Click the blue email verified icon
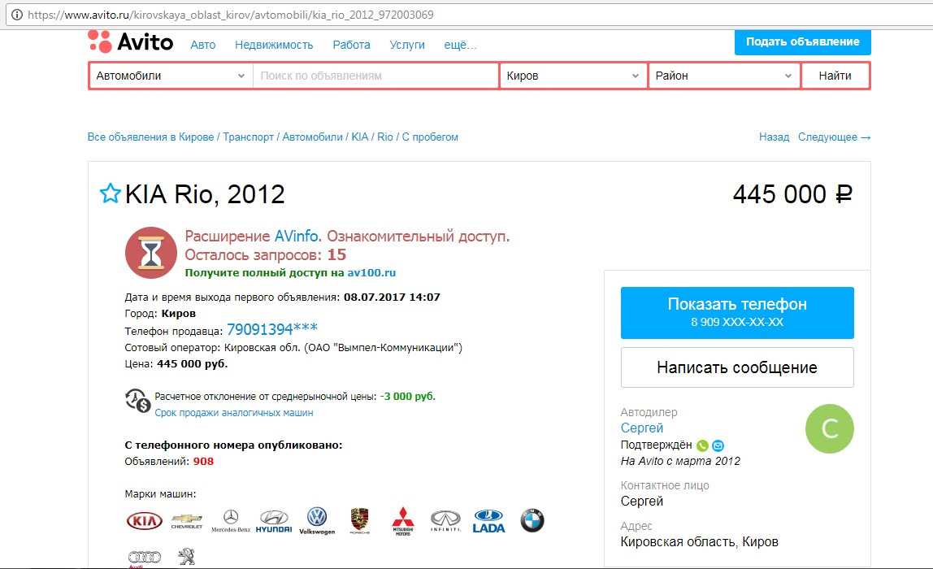Image resolution: width=933 pixels, height=569 pixels. pyautogui.click(x=718, y=445)
